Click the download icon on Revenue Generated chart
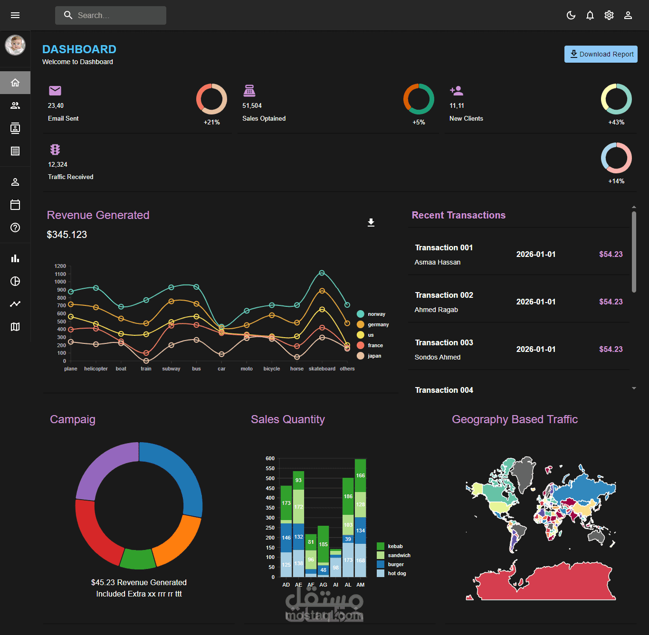This screenshot has width=649, height=635. point(371,222)
